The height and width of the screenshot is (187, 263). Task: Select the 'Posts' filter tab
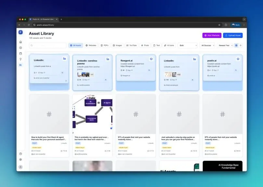[x=145, y=45]
